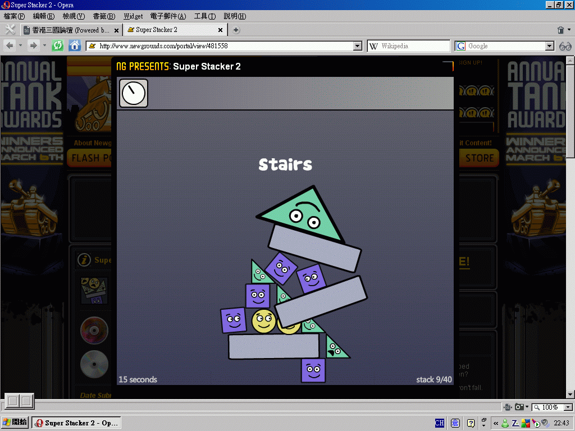This screenshot has width=575, height=431.
Task: Open the 100% zoom level dropdown
Action: point(568,407)
